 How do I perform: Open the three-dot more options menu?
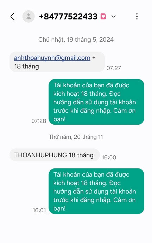(x=137, y=16)
